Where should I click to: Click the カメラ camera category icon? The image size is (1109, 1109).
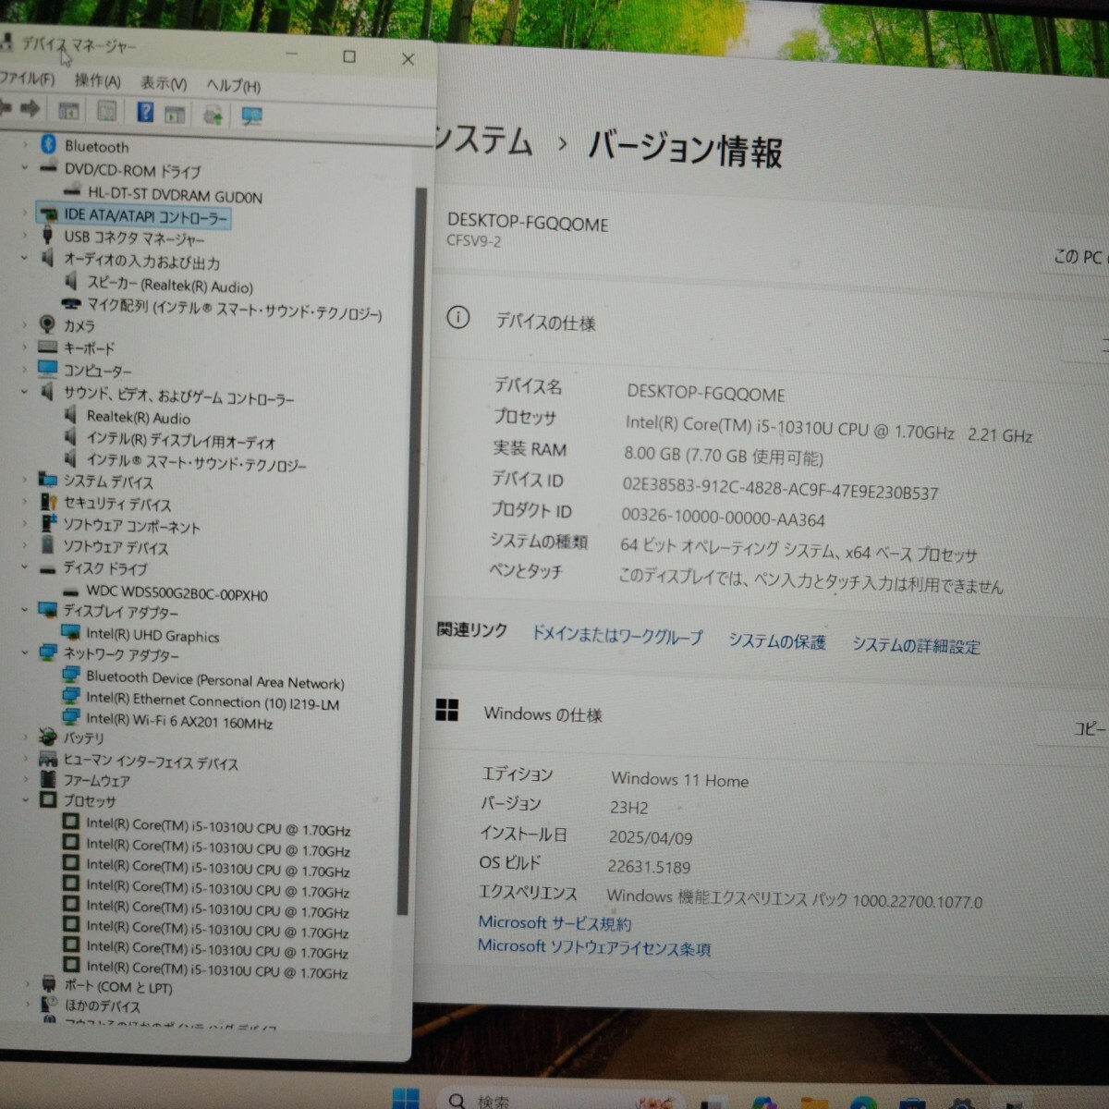[x=47, y=323]
